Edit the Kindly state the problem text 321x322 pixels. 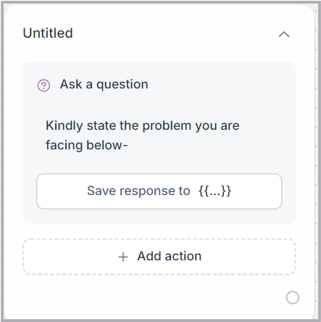click(x=143, y=136)
